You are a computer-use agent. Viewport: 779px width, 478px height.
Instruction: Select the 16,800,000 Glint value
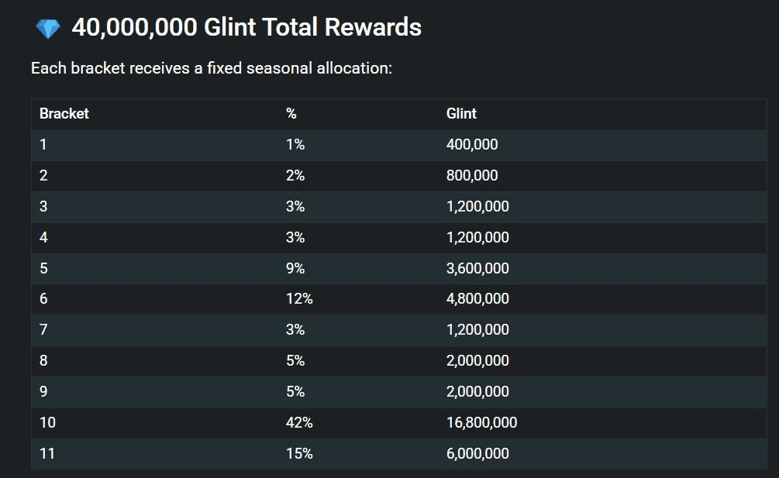coord(481,423)
